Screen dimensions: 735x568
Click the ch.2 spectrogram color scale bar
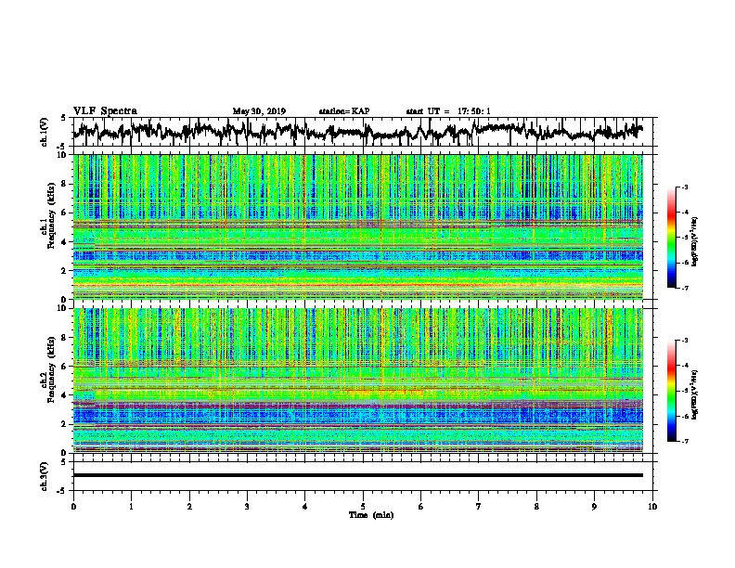point(671,391)
